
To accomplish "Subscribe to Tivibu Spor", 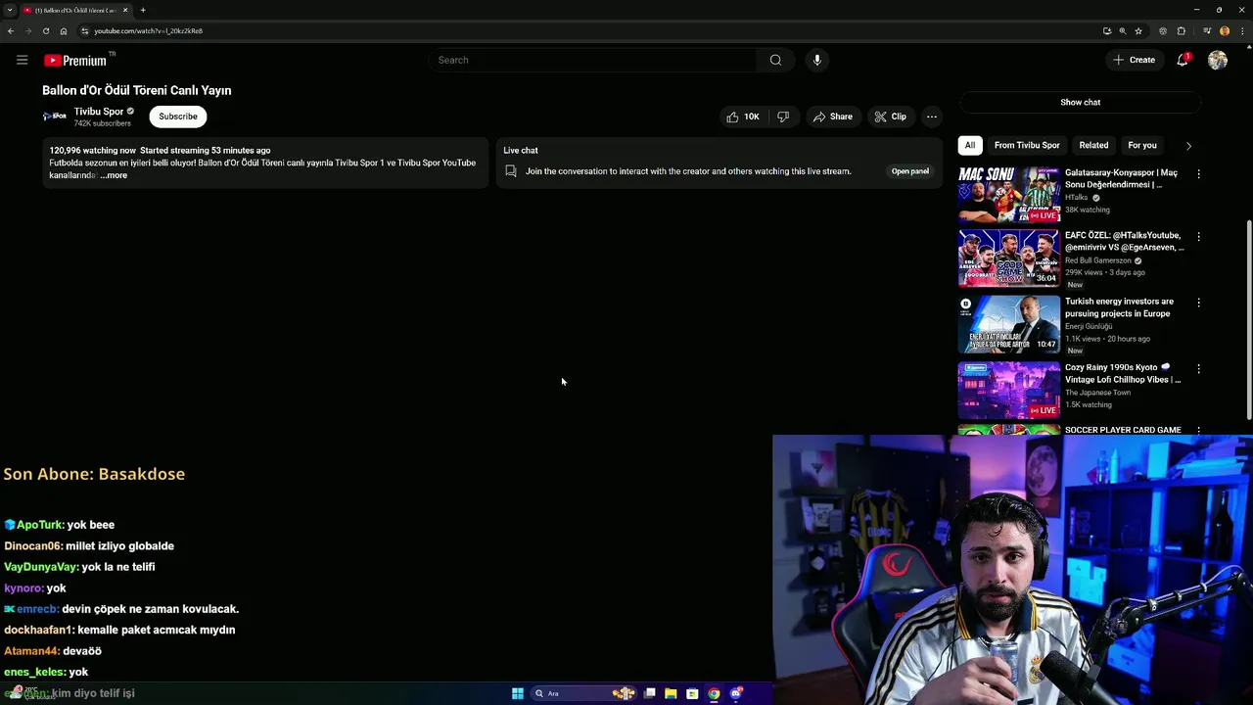I will (x=178, y=117).
